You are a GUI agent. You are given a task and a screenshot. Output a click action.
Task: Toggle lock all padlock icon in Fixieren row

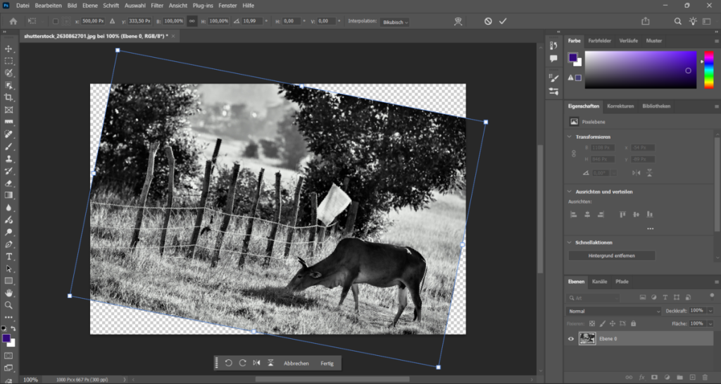(x=633, y=323)
